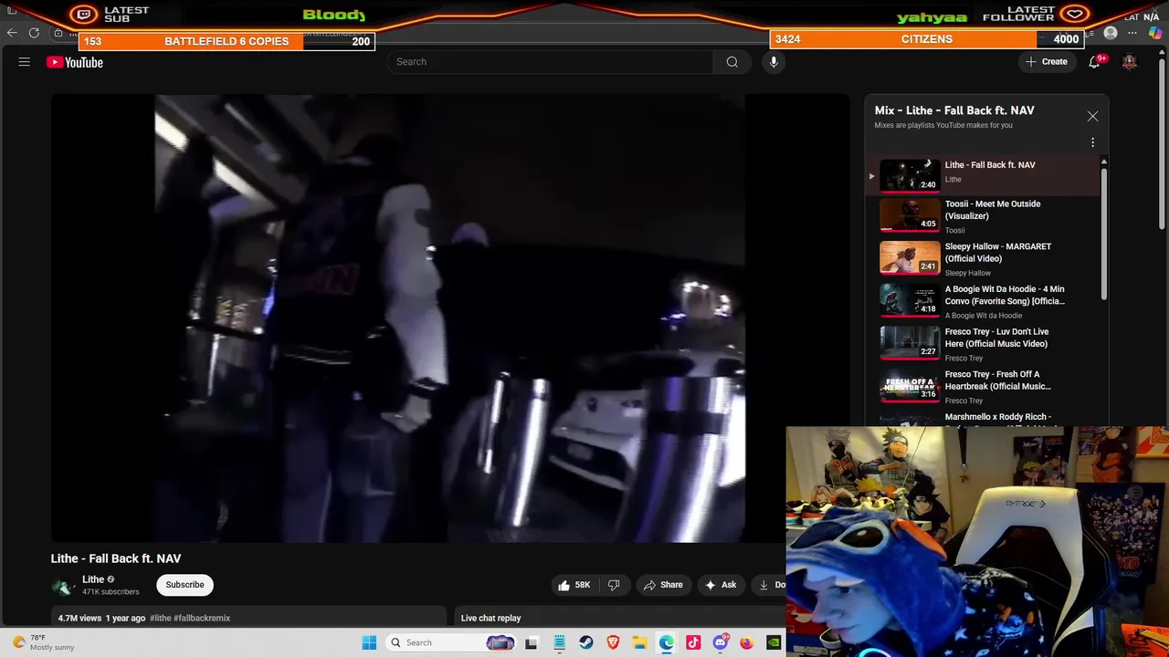Click the Mix - Lithe - Fall Back title
This screenshot has width=1169, height=657.
(x=954, y=110)
